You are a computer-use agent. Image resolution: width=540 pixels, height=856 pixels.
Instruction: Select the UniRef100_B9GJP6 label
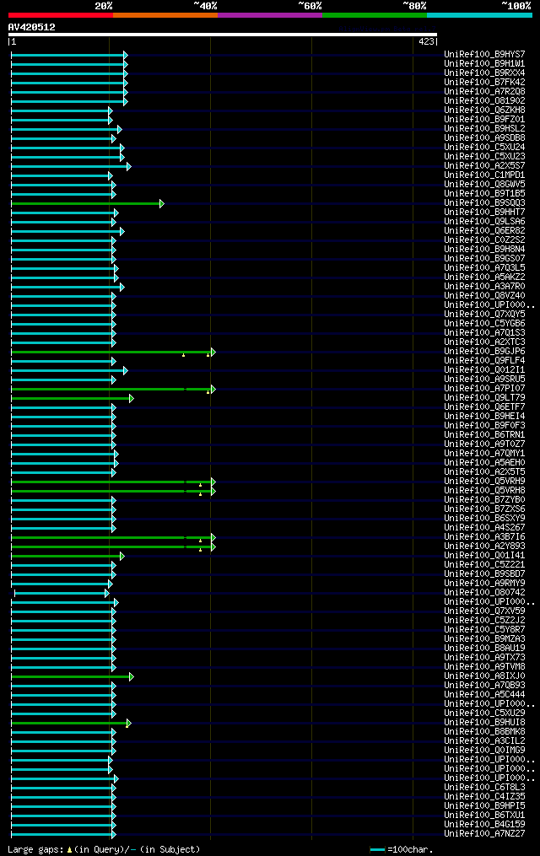pos(484,352)
